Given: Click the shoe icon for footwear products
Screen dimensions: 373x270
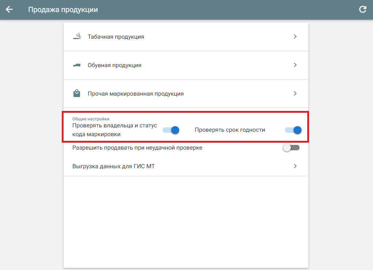Looking at the screenshot, I should tap(77, 65).
